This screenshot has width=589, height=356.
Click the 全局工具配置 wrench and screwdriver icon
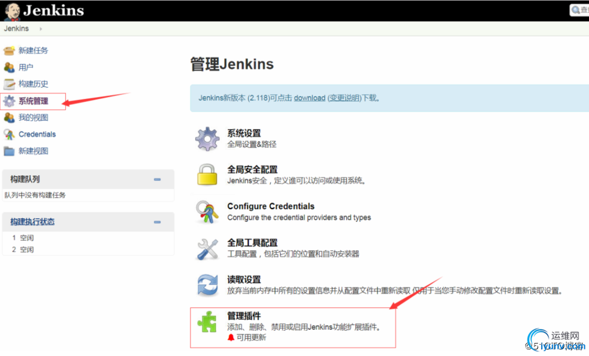pos(207,249)
